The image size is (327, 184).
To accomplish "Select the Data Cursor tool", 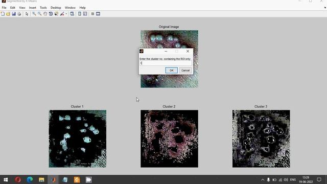I will coord(56,14).
